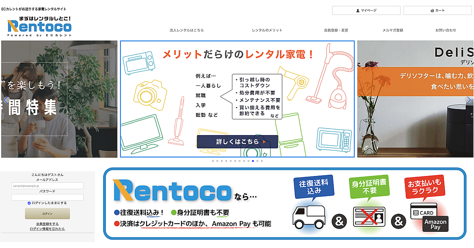
Task: Open the メルマガ登録 navigation item
Action: tap(393, 30)
